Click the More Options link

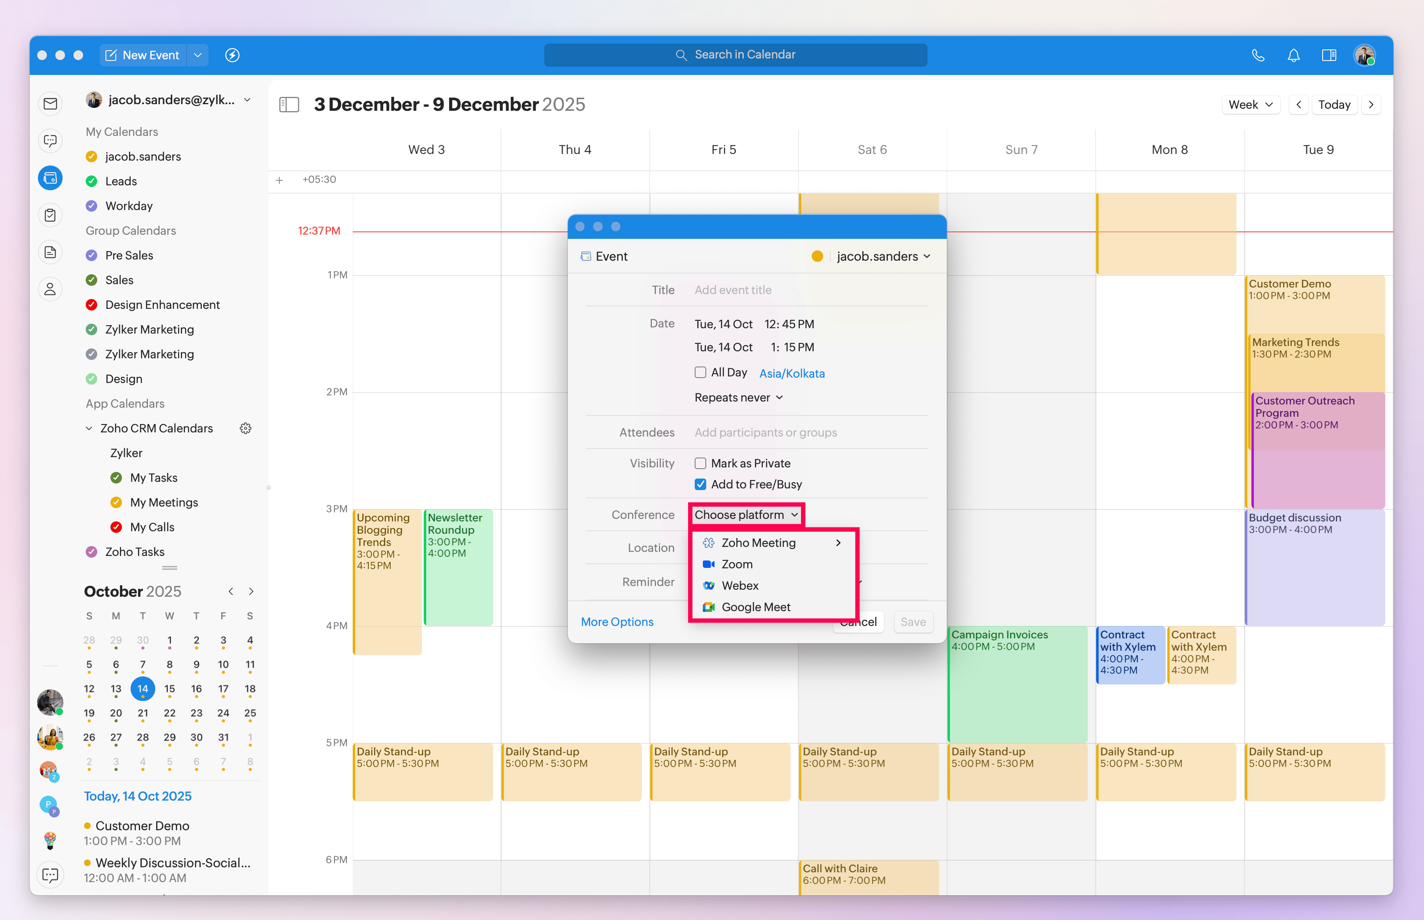pos(617,622)
